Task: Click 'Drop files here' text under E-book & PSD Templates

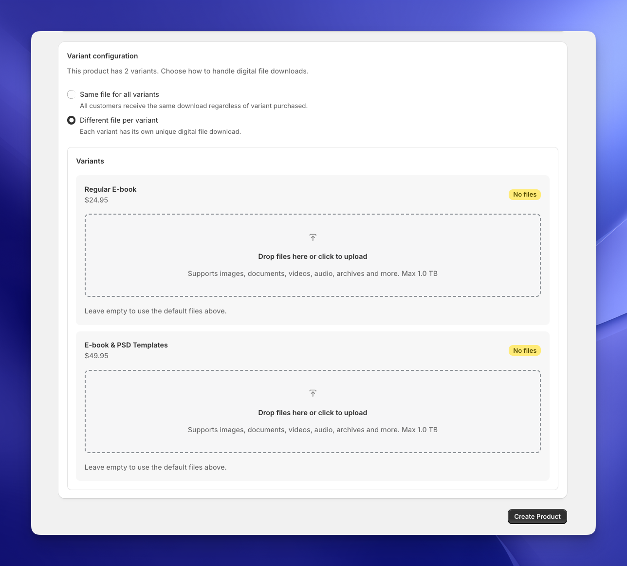Action: [x=313, y=413]
